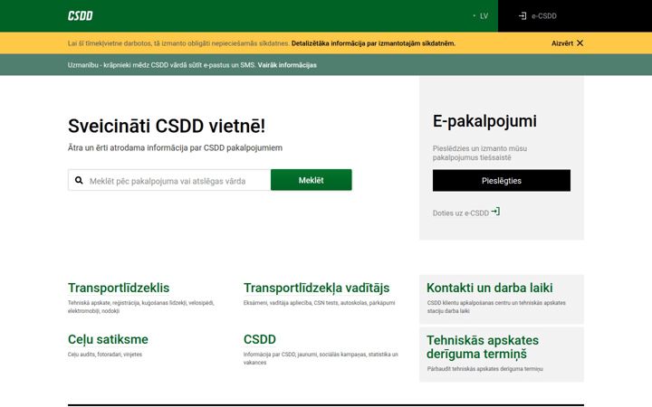Screen dimensions: 652x407
Task: Click the login arrow icon beside e-CSDD header
Action: point(523,15)
